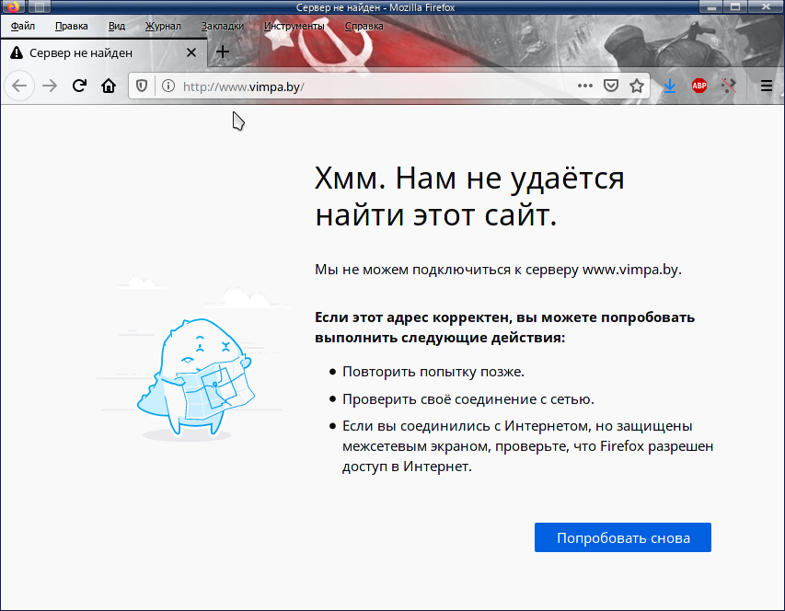
Task: Save page to Pocket
Action: (x=611, y=86)
